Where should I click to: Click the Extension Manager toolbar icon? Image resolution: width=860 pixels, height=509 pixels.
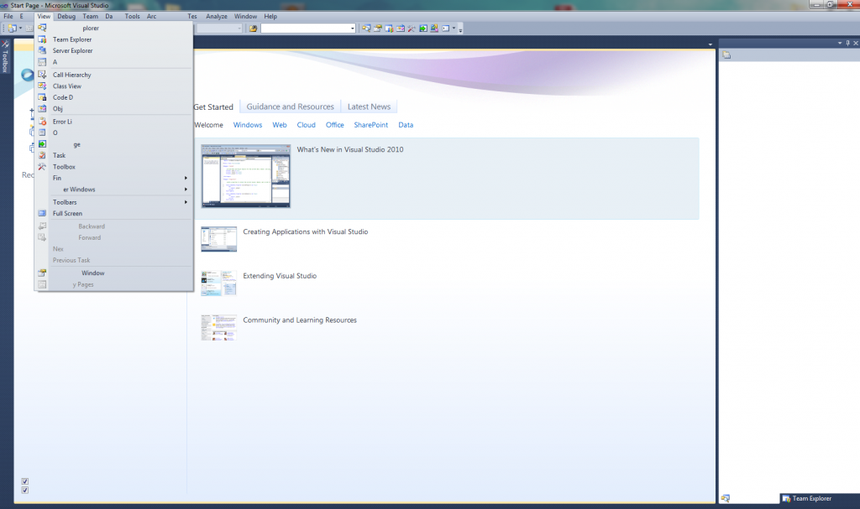click(434, 29)
